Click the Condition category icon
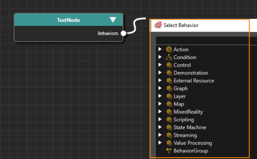Image resolution: width=257 pixels, height=159 pixels. (169, 57)
